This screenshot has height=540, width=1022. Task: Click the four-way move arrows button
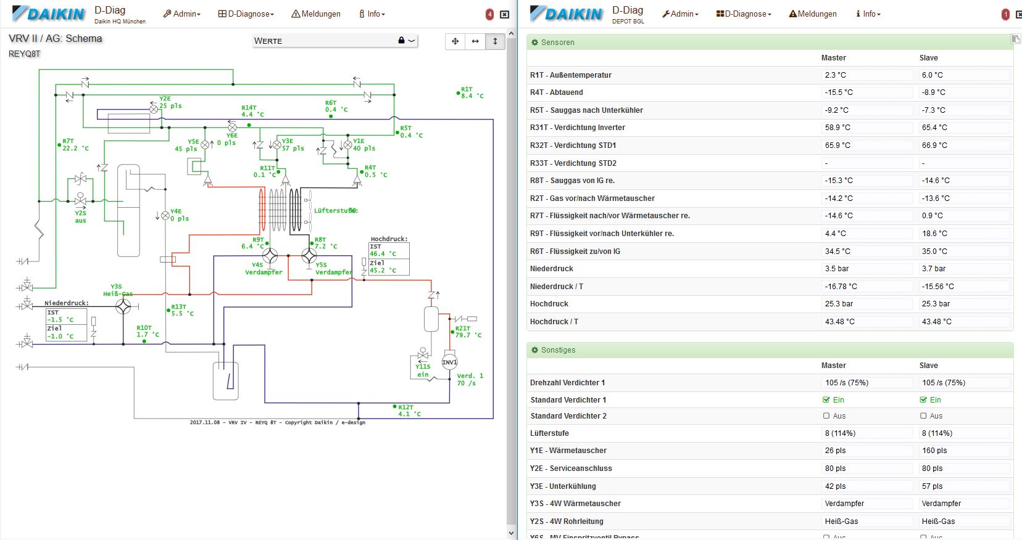[x=455, y=41]
